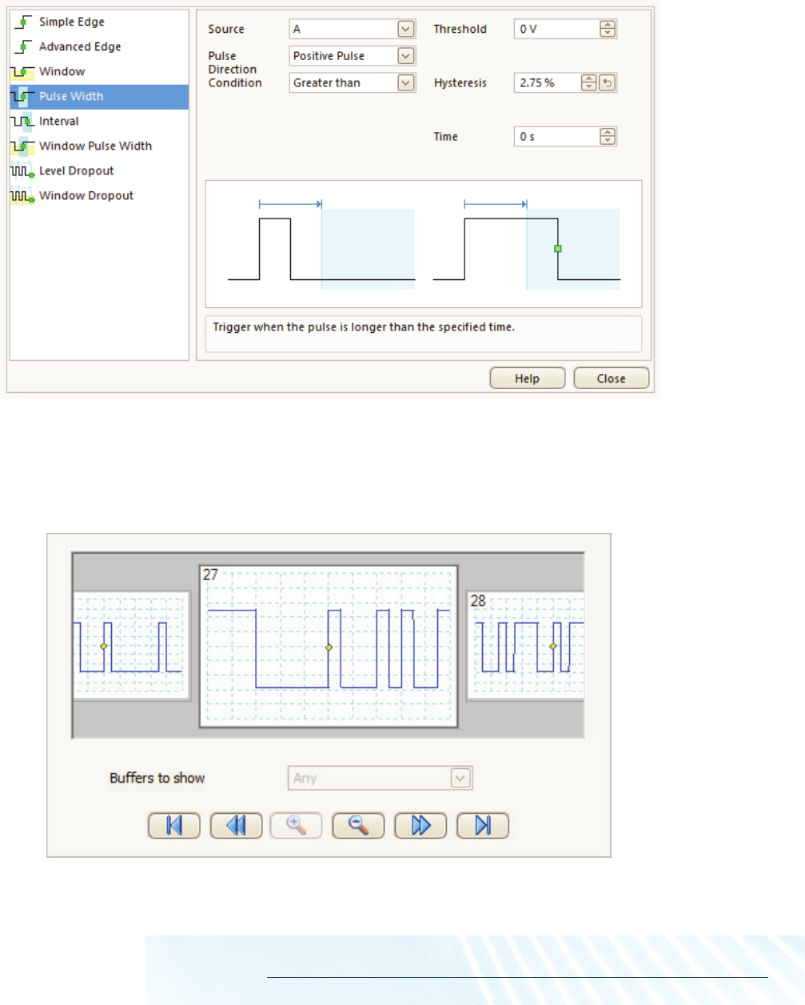Select the Simple Edge trigger type
The image size is (805, 1005).
[x=99, y=22]
